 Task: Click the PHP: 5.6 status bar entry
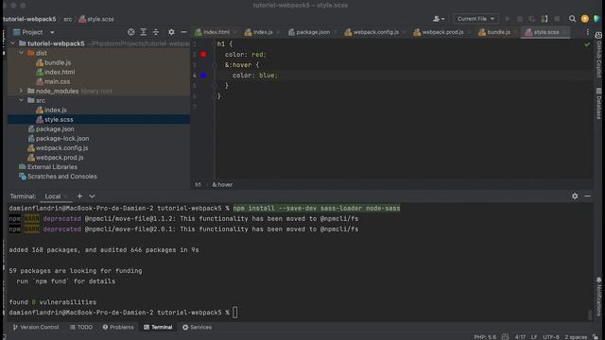coord(485,337)
